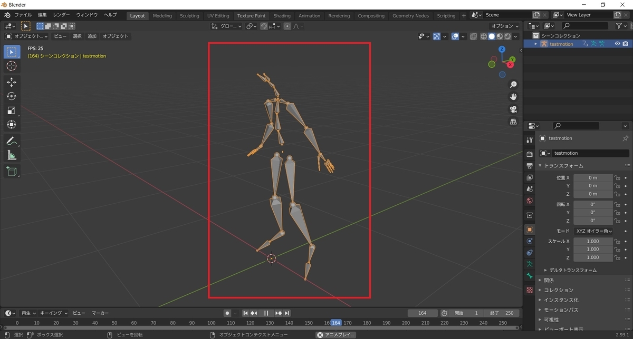Open the Output properties tab

pos(530,166)
